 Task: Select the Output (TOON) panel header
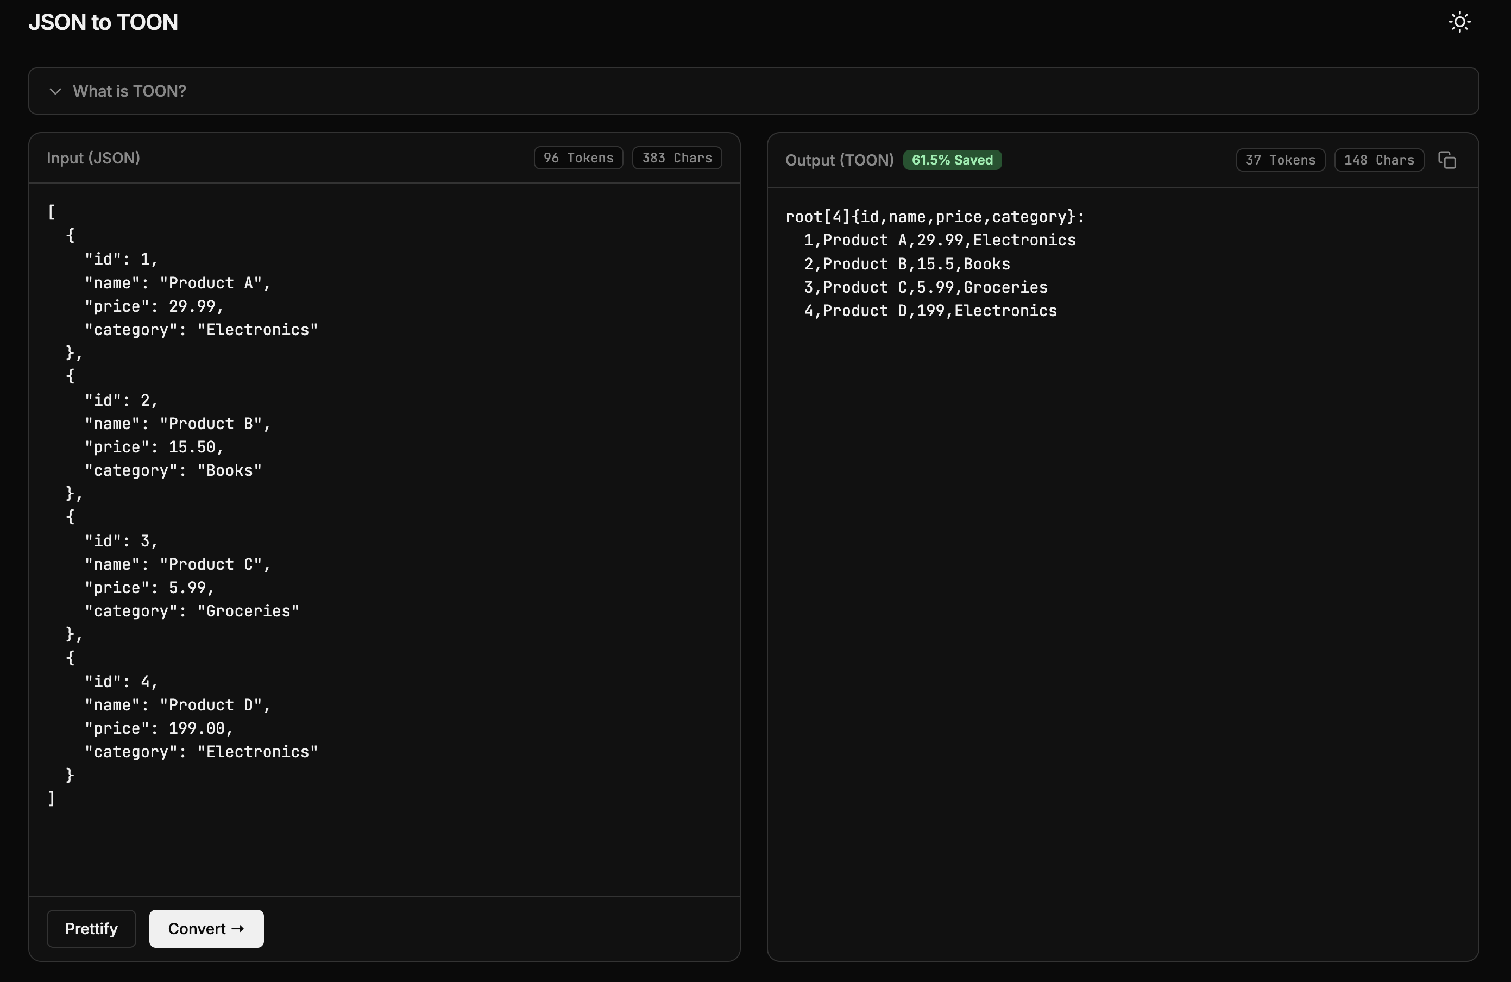coord(839,160)
